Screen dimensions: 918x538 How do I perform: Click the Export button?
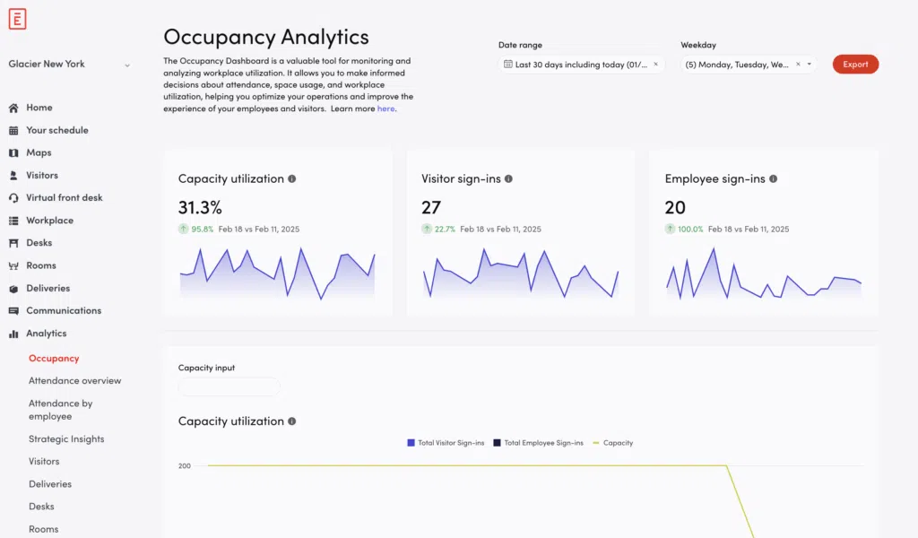(x=855, y=64)
